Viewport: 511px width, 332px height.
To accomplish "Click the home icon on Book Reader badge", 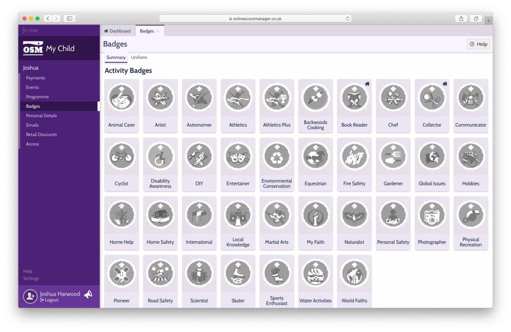I will 367,84.
